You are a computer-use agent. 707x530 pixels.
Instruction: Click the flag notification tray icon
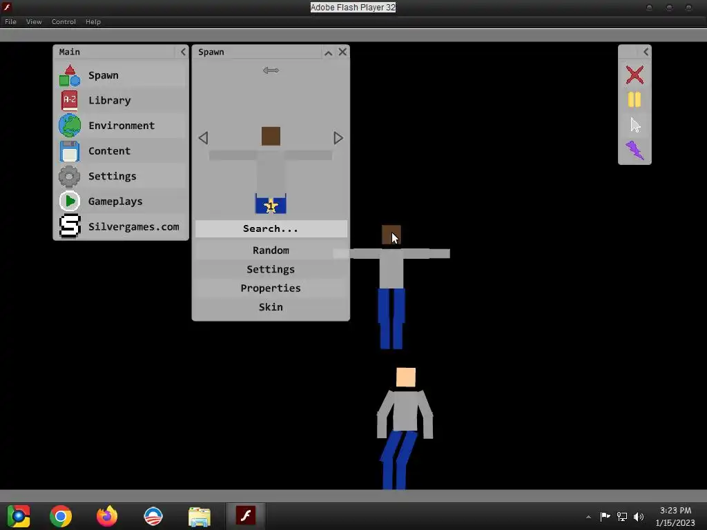click(605, 516)
